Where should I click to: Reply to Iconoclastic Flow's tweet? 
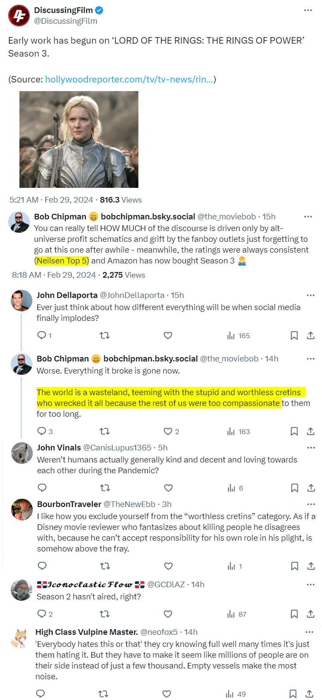(42, 614)
